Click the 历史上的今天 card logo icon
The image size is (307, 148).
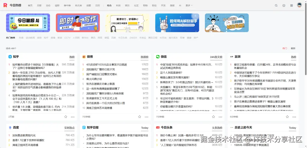[232, 128]
